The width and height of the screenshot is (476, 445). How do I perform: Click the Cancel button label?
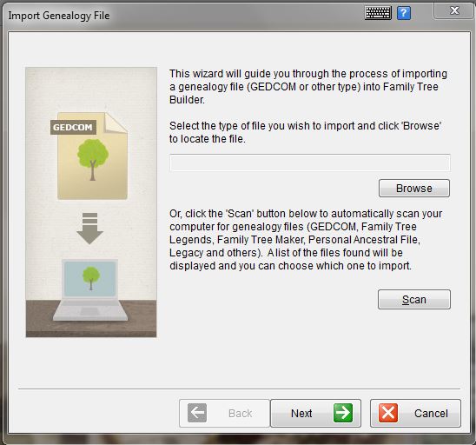click(431, 414)
